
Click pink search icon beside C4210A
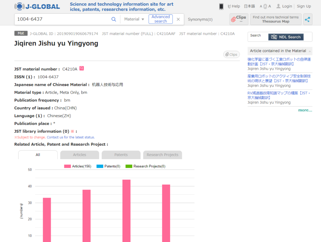click(82, 68)
